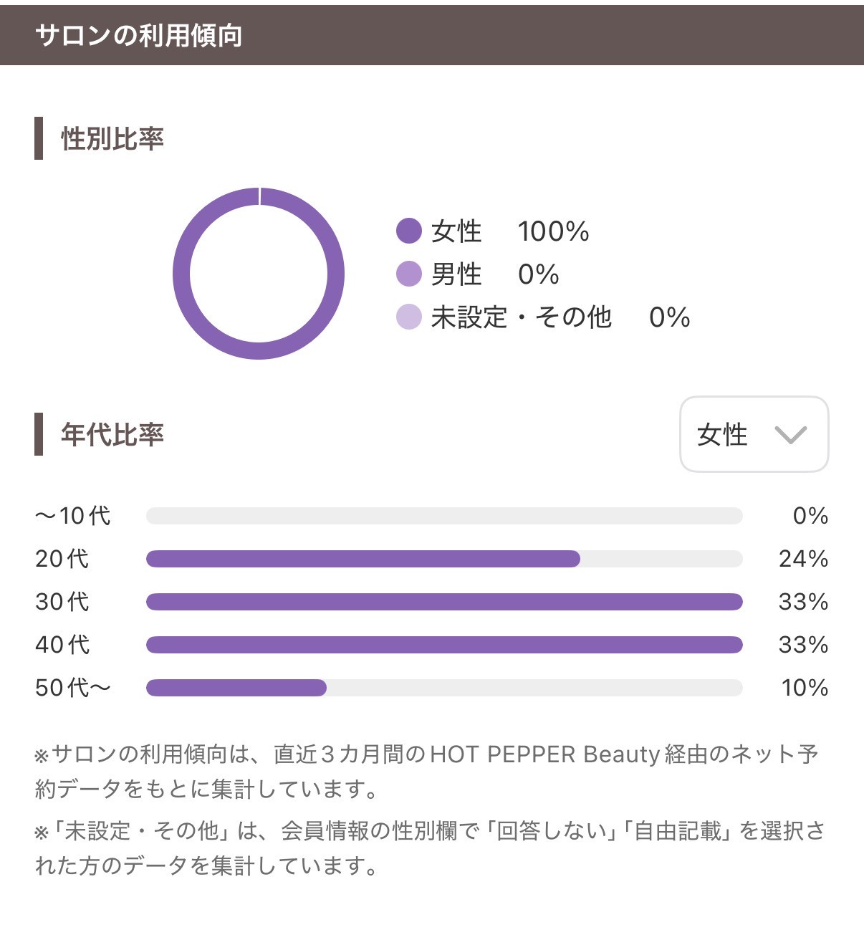864x945 pixels.
Task: Click the chevron arrow beside 女性
Action: [791, 434]
